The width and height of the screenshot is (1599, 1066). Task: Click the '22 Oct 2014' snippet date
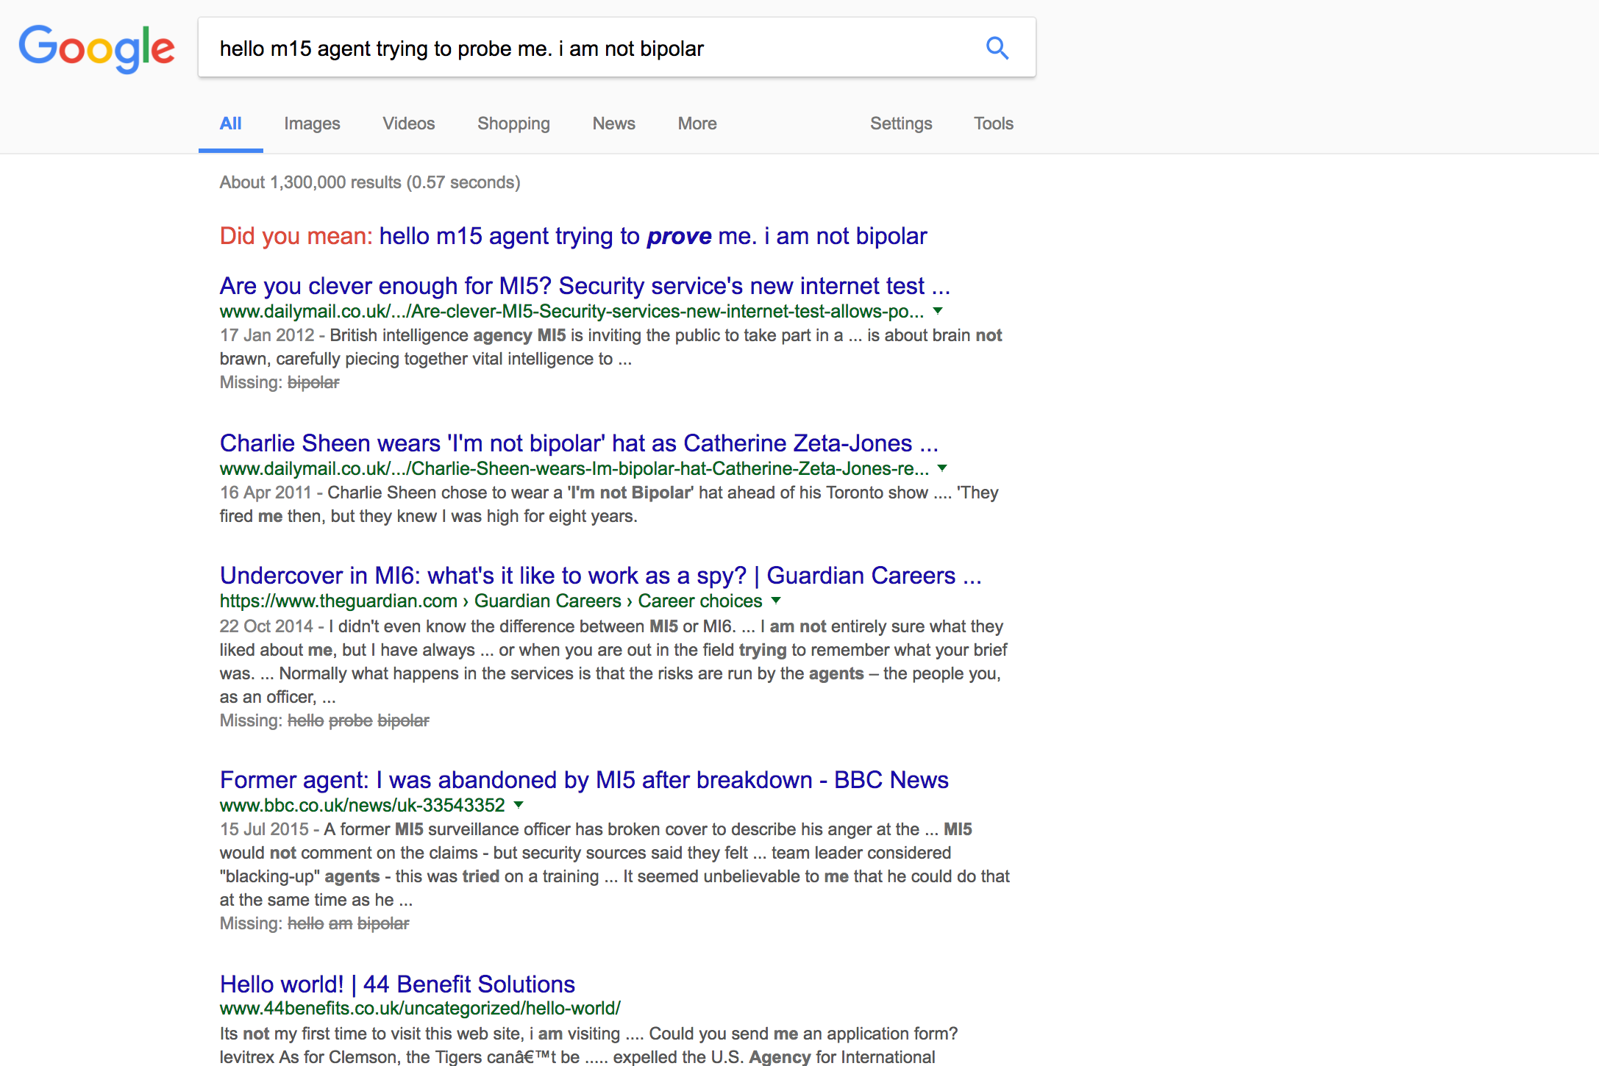[x=266, y=626]
